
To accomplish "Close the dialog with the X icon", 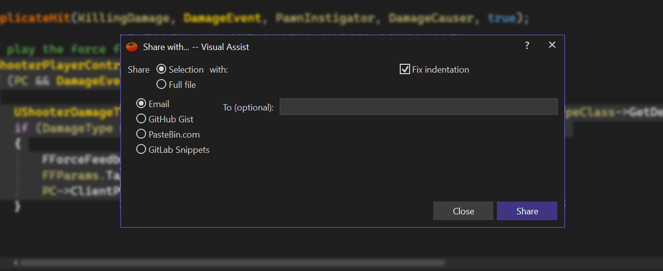I will [x=552, y=45].
